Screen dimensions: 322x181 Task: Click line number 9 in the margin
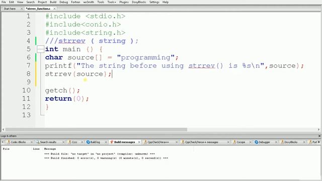[x=29, y=82]
